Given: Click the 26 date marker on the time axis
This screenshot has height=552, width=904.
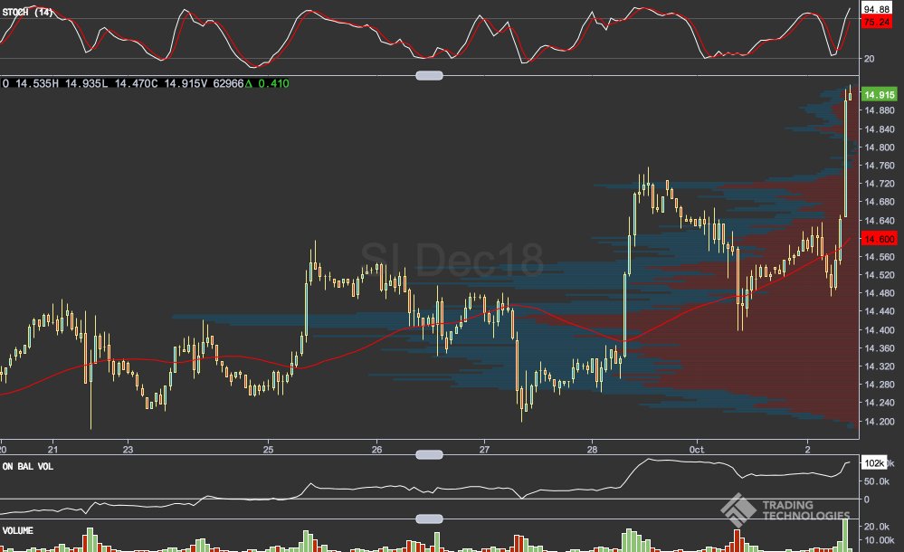Looking at the screenshot, I should [376, 450].
